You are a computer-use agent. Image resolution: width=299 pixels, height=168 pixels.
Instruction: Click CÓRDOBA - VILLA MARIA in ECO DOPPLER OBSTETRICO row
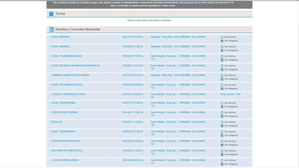tap(192, 150)
